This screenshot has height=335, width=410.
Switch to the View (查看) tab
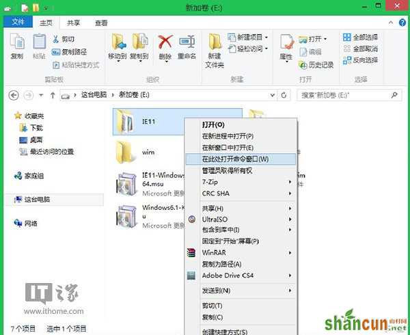[x=101, y=23]
